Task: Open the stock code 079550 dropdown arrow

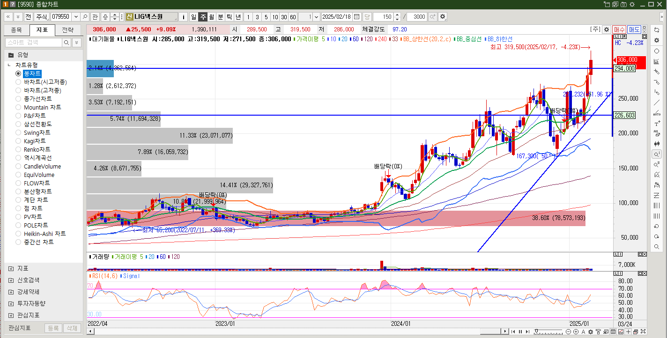Action: tap(75, 16)
